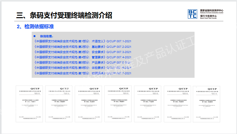Viewport: 237px width, 134px height.
Task: Select the title 三、条码支付受理终端检测介绍
Action: coord(64,15)
